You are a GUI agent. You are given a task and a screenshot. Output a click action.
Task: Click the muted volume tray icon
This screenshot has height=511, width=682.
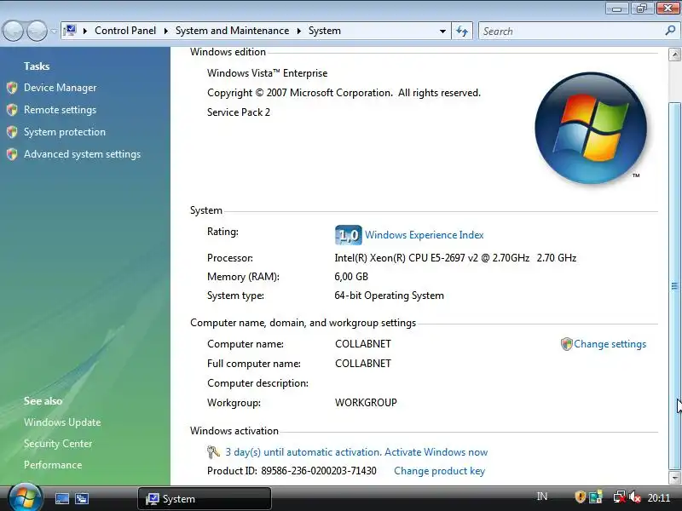click(634, 497)
